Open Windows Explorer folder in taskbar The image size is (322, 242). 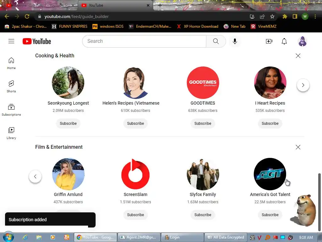coord(39,237)
